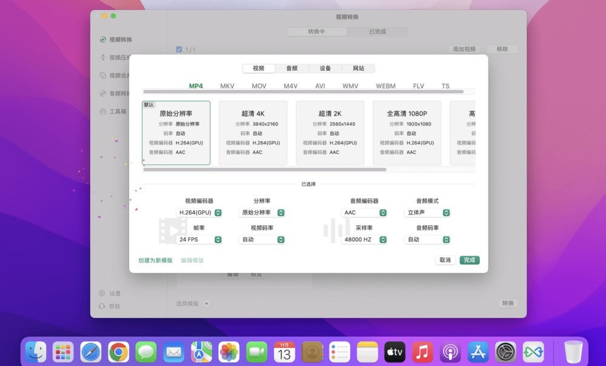606x366 pixels.
Task: Click the Music app icon in dock
Action: (x=422, y=351)
